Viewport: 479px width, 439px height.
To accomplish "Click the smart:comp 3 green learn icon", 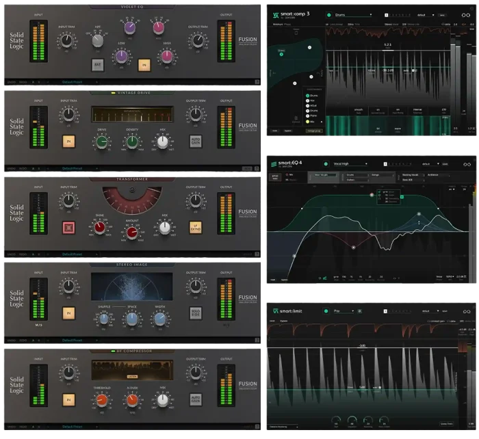I will [328, 14].
